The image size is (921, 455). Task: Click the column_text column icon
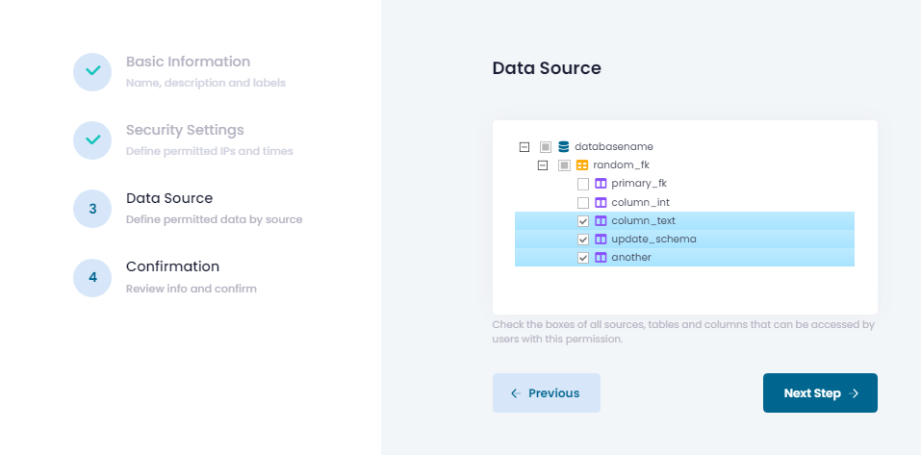601,221
